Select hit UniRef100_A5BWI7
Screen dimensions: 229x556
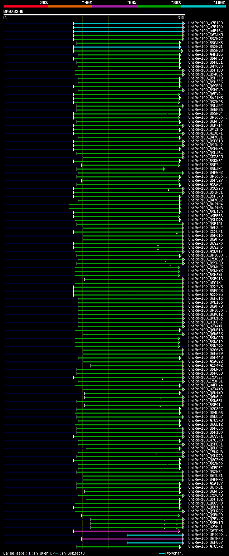205,252
